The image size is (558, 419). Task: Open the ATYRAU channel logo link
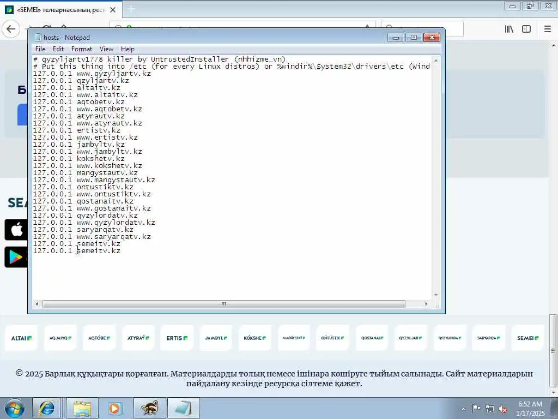(138, 338)
